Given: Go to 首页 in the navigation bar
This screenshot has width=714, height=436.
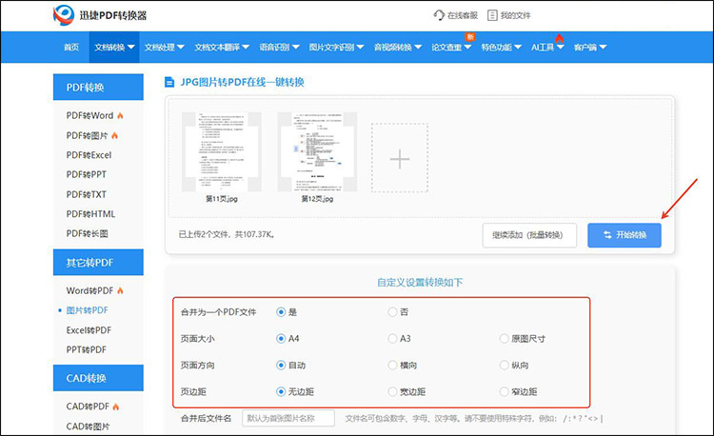Looking at the screenshot, I should (71, 47).
